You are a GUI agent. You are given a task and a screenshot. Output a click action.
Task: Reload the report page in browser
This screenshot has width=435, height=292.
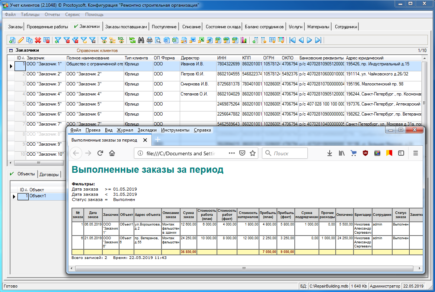click(100, 153)
